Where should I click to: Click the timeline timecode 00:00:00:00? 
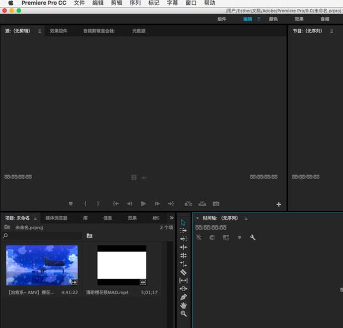coord(211,228)
